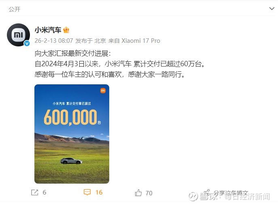Like the post with thumbs-up icon
Viewport: 278px width, 205px height.
(138, 192)
